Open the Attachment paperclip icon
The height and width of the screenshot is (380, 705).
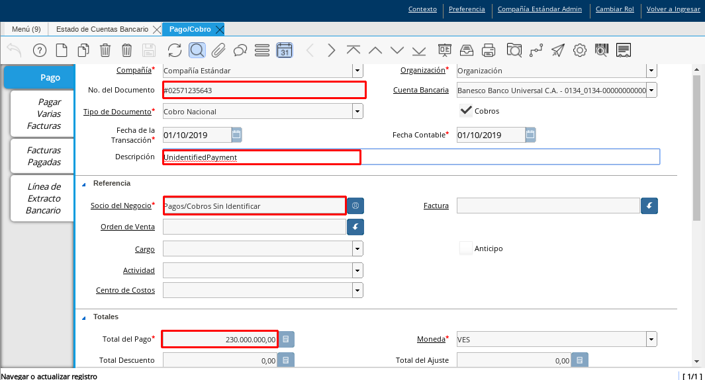click(x=218, y=50)
